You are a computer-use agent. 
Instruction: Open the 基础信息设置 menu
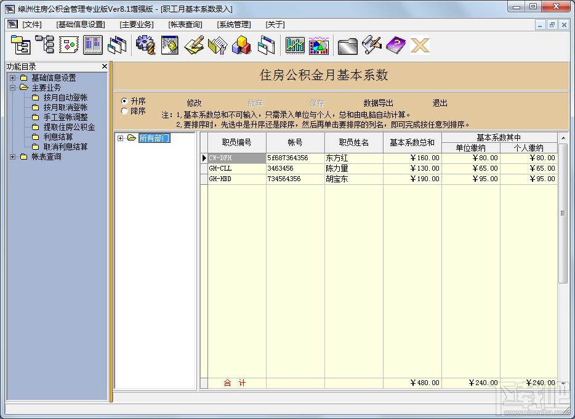click(x=81, y=25)
